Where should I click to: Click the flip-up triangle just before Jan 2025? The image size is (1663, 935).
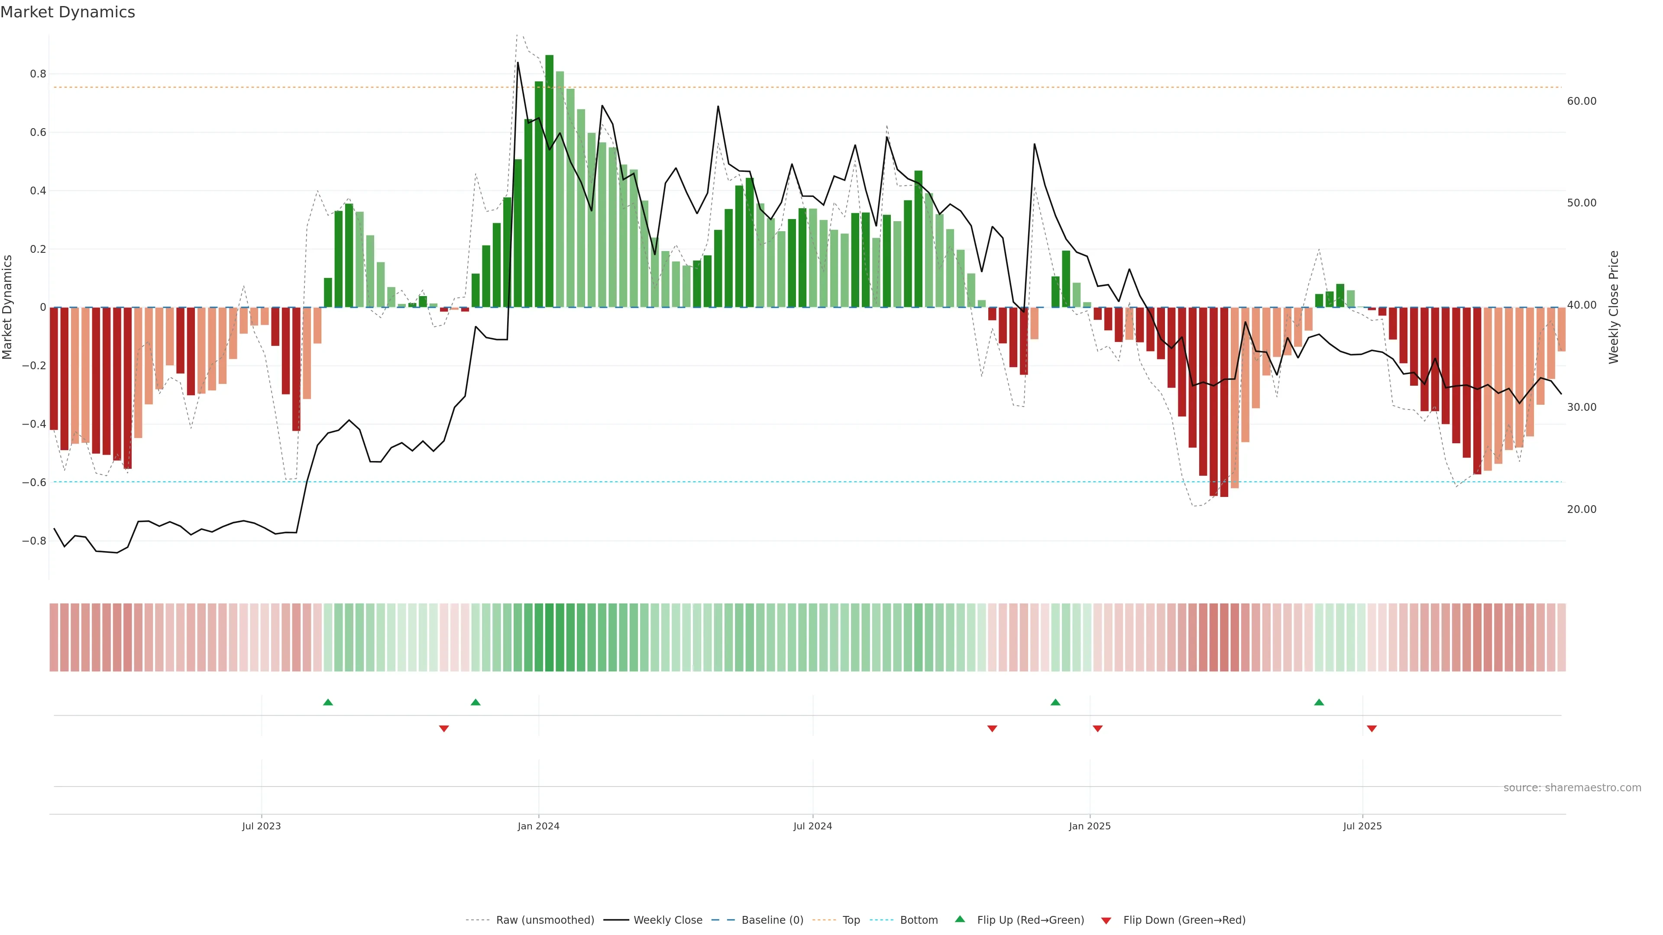click(x=1055, y=702)
